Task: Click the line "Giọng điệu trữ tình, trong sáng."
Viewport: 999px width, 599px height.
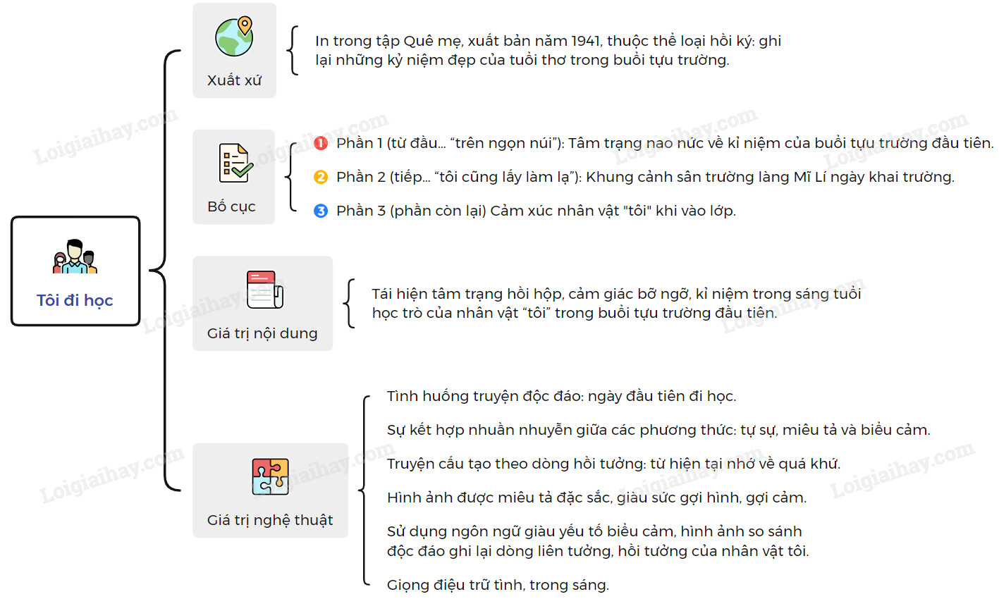Action: [x=498, y=585]
